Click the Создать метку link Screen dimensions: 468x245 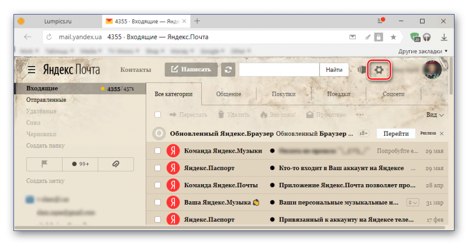pos(46,181)
